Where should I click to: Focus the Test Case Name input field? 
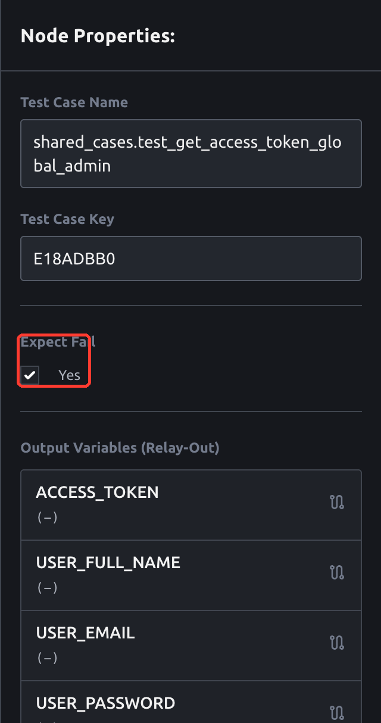[x=191, y=154]
